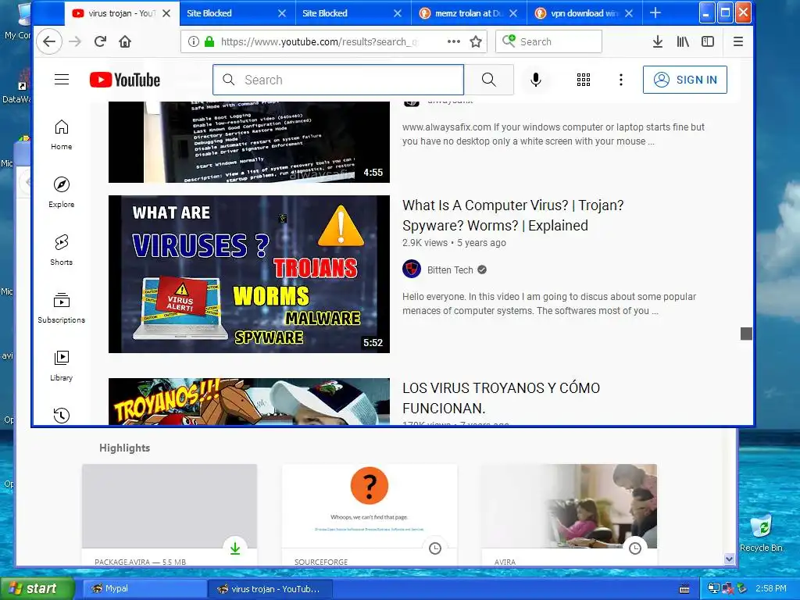
Task: Click the YouTube page scrollbar thumb
Action: [x=746, y=333]
